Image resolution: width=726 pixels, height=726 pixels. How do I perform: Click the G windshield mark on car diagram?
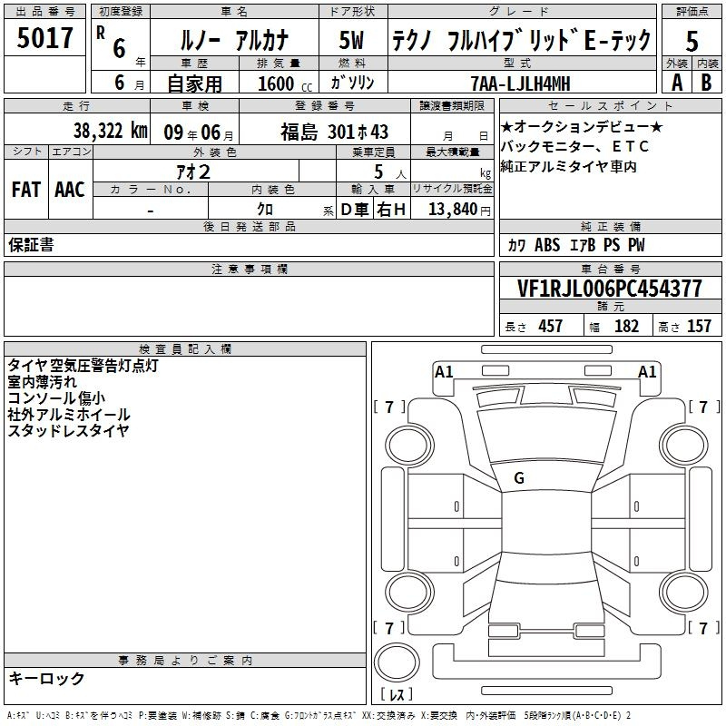pos(519,478)
